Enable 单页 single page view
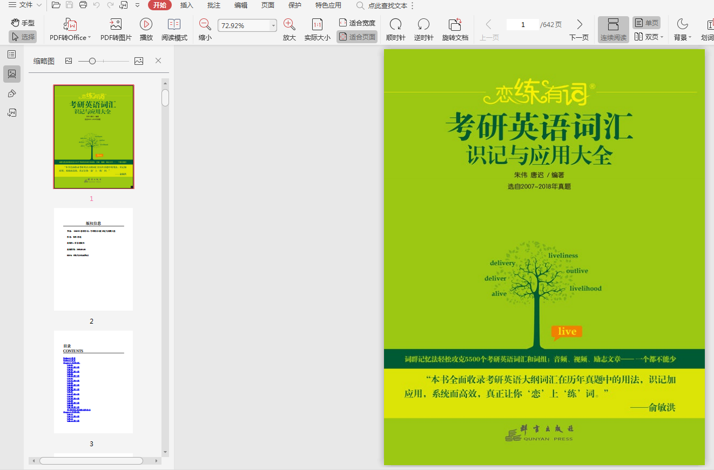714x470 pixels. (x=646, y=23)
